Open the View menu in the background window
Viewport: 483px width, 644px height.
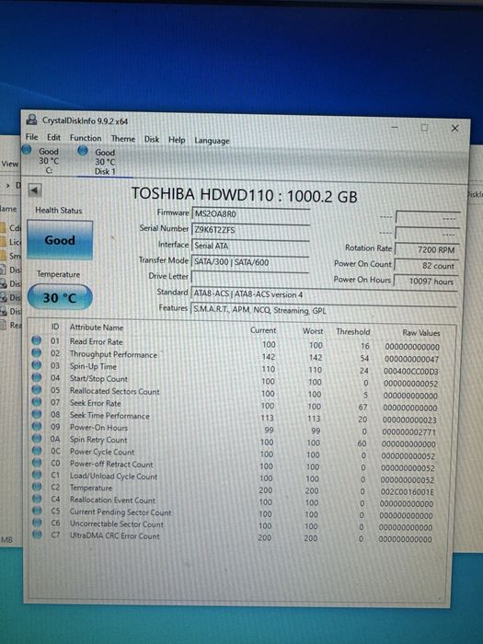tap(9, 164)
